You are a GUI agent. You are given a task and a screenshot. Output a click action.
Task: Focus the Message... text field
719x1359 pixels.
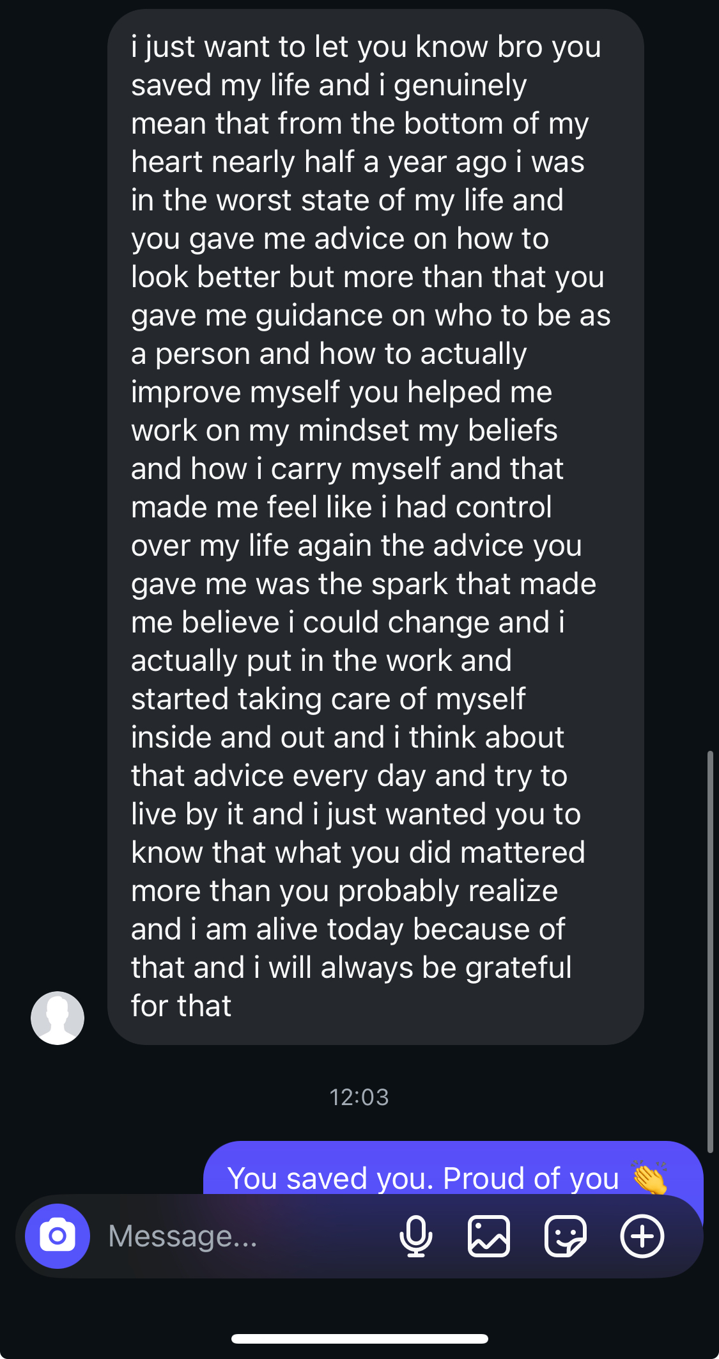tap(243, 1236)
